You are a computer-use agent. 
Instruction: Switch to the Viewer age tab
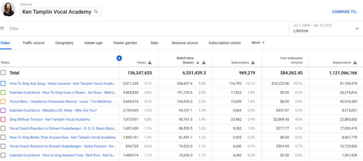click(x=93, y=43)
